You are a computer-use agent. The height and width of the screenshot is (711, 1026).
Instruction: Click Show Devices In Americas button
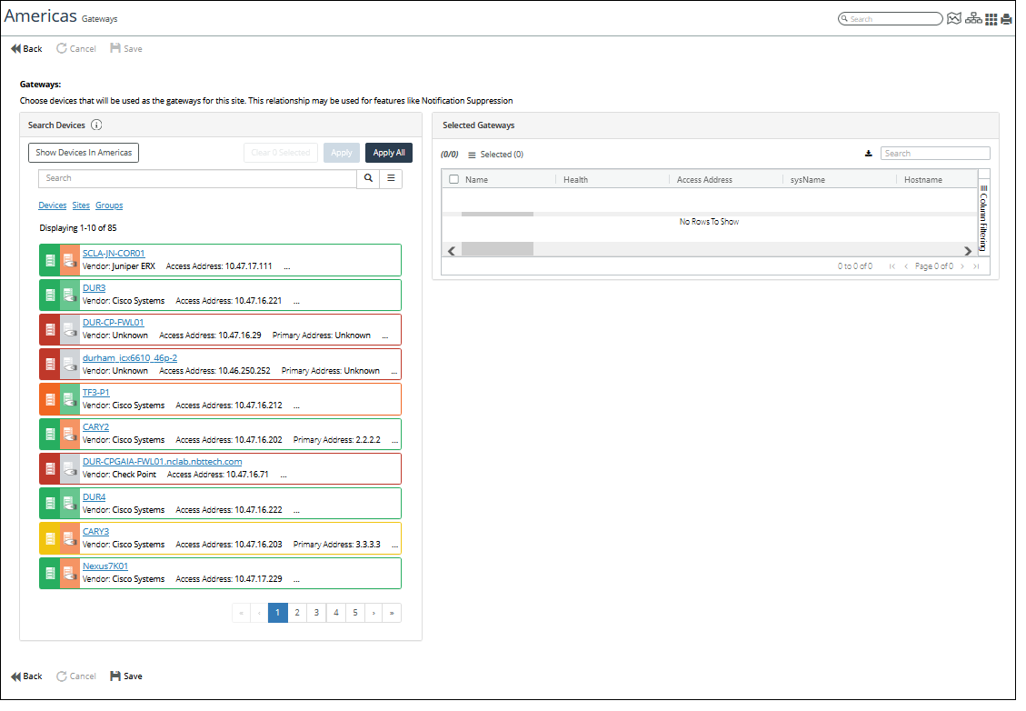(x=84, y=153)
